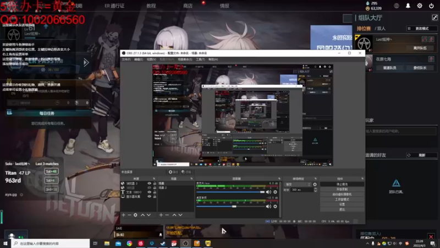Viewport: 440px width, 248px height.
Task: Add a new scene with plus icon
Action: [161, 215]
